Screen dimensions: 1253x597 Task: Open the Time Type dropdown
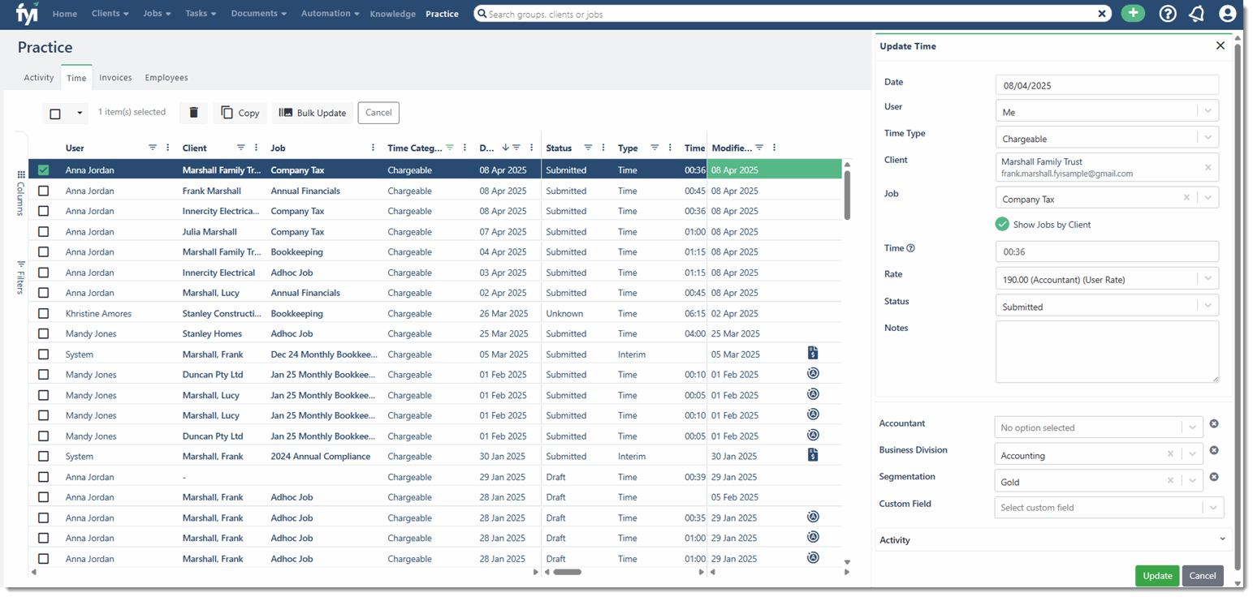[x=1107, y=138]
